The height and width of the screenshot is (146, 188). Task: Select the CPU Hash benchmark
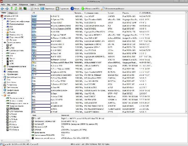[12, 119]
